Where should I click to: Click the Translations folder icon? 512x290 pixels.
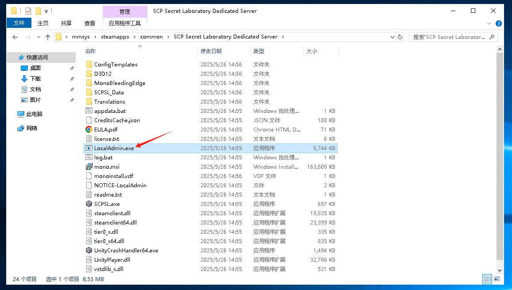[x=89, y=101]
